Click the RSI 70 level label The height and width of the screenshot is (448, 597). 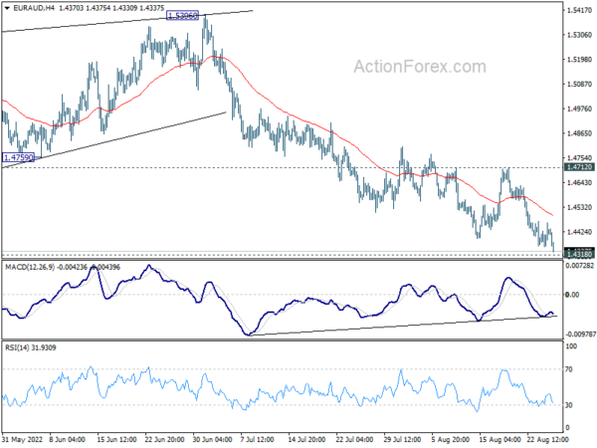(569, 369)
